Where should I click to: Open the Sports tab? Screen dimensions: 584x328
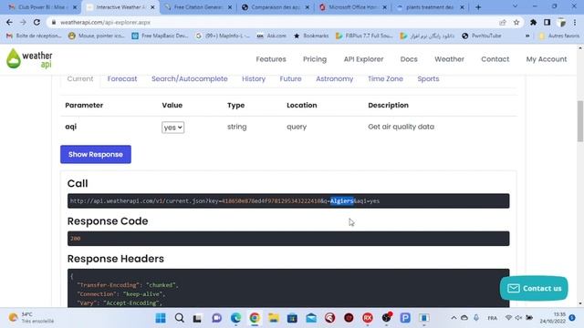(x=428, y=79)
